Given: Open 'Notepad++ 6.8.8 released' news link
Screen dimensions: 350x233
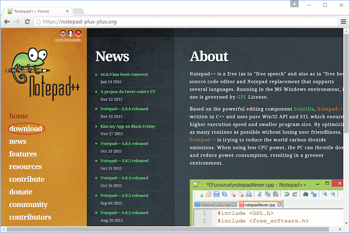Looking at the screenshot, I should pos(124,109).
